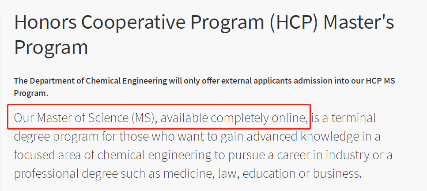Click the phrase 'professional degree such as'
Image resolution: width=427 pixels, height=191 pixels.
[87, 174]
